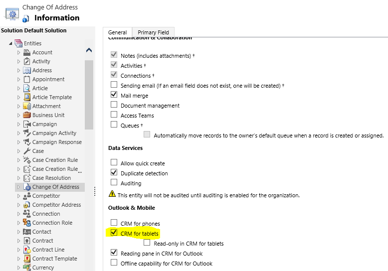This screenshot has height=271, width=388.
Task: Click the Business Unit briefcase icon
Action: pos(27,115)
